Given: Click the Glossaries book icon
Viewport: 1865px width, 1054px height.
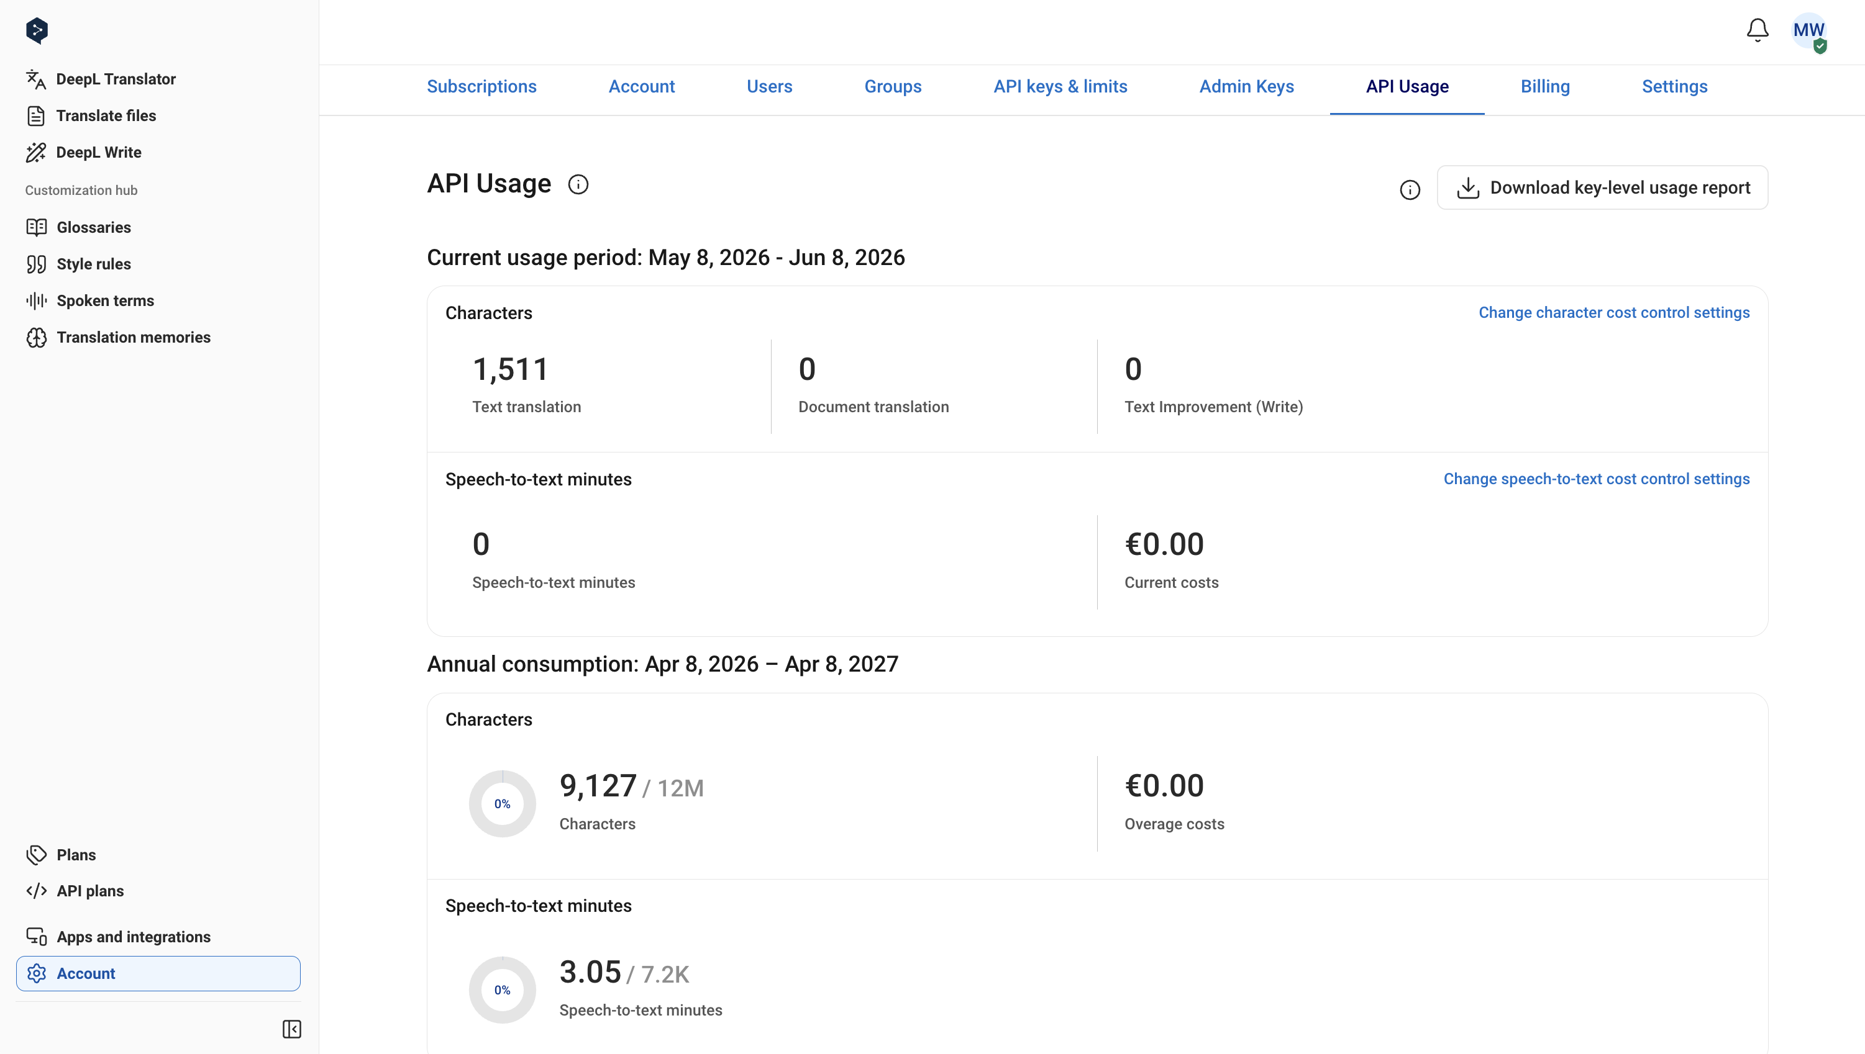Looking at the screenshot, I should pyautogui.click(x=36, y=227).
